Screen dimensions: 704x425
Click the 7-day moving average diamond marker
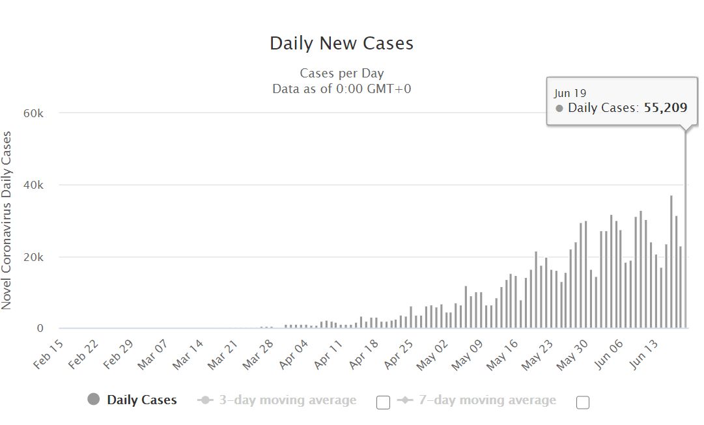tap(405, 400)
